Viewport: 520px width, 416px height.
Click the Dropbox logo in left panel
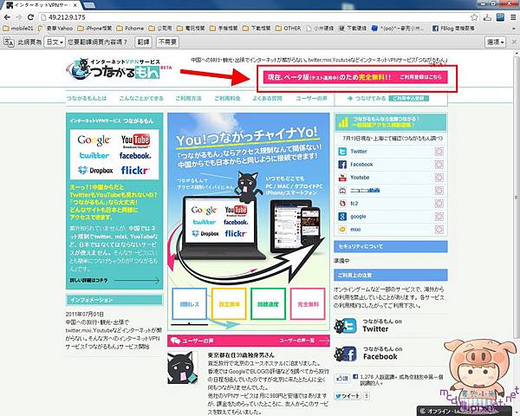[x=95, y=170]
